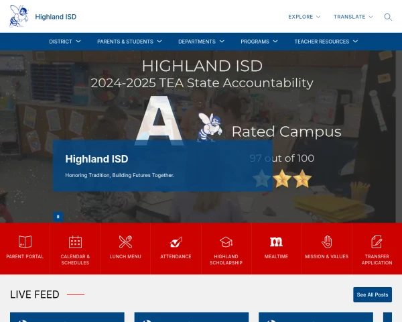Viewport: 402px width, 322px height.
Task: Open the Calendar & Schedules link label
Action: tap(75, 260)
